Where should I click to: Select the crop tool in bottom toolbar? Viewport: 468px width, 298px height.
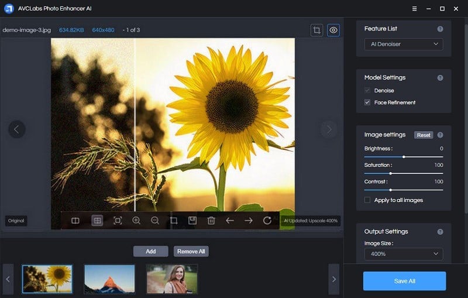coord(174,221)
